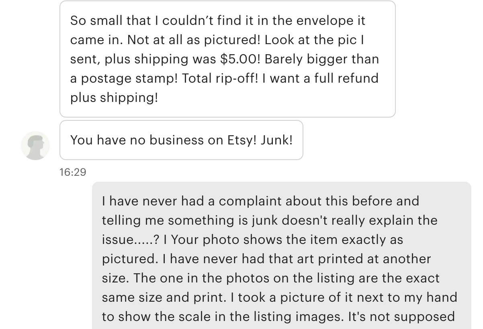Click the line "plus shipping!" in the buyer message
Image resolution: width=483 pixels, height=329 pixels.
point(114,97)
